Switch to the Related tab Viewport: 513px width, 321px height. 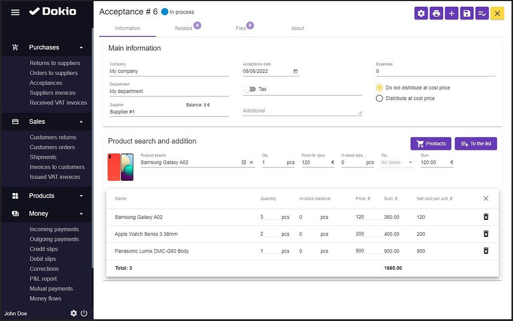pos(183,28)
